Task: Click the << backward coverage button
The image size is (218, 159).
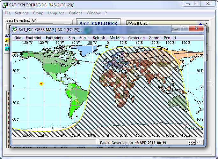Action: (200, 142)
